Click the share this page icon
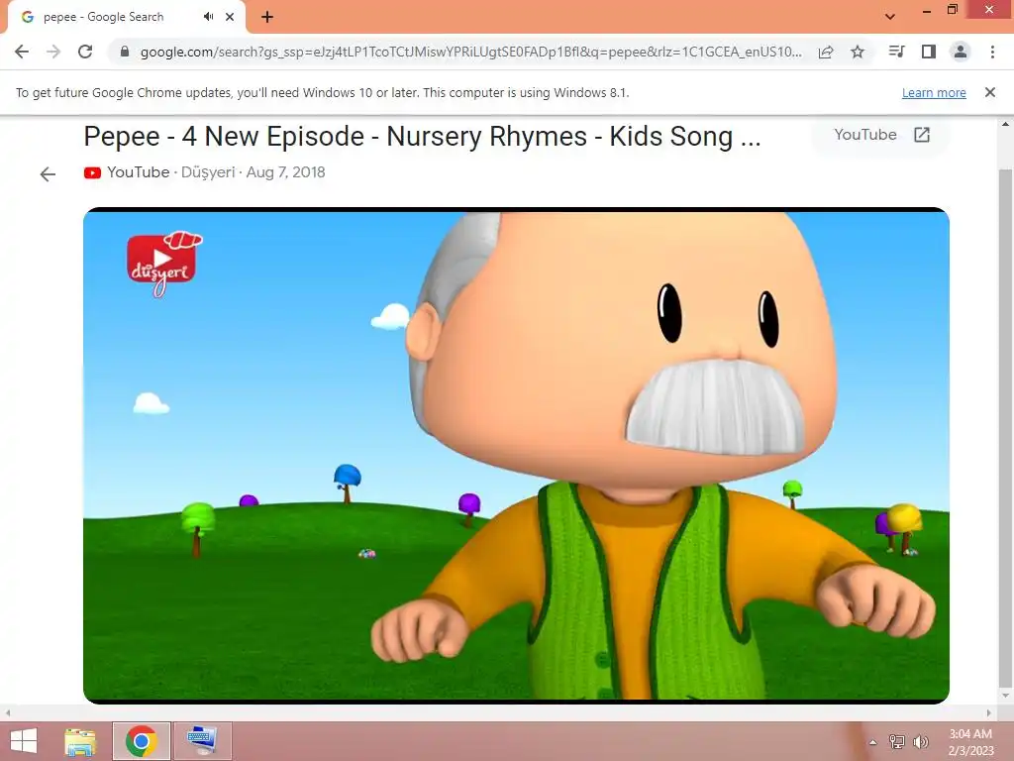The height and width of the screenshot is (761, 1014). tap(826, 52)
